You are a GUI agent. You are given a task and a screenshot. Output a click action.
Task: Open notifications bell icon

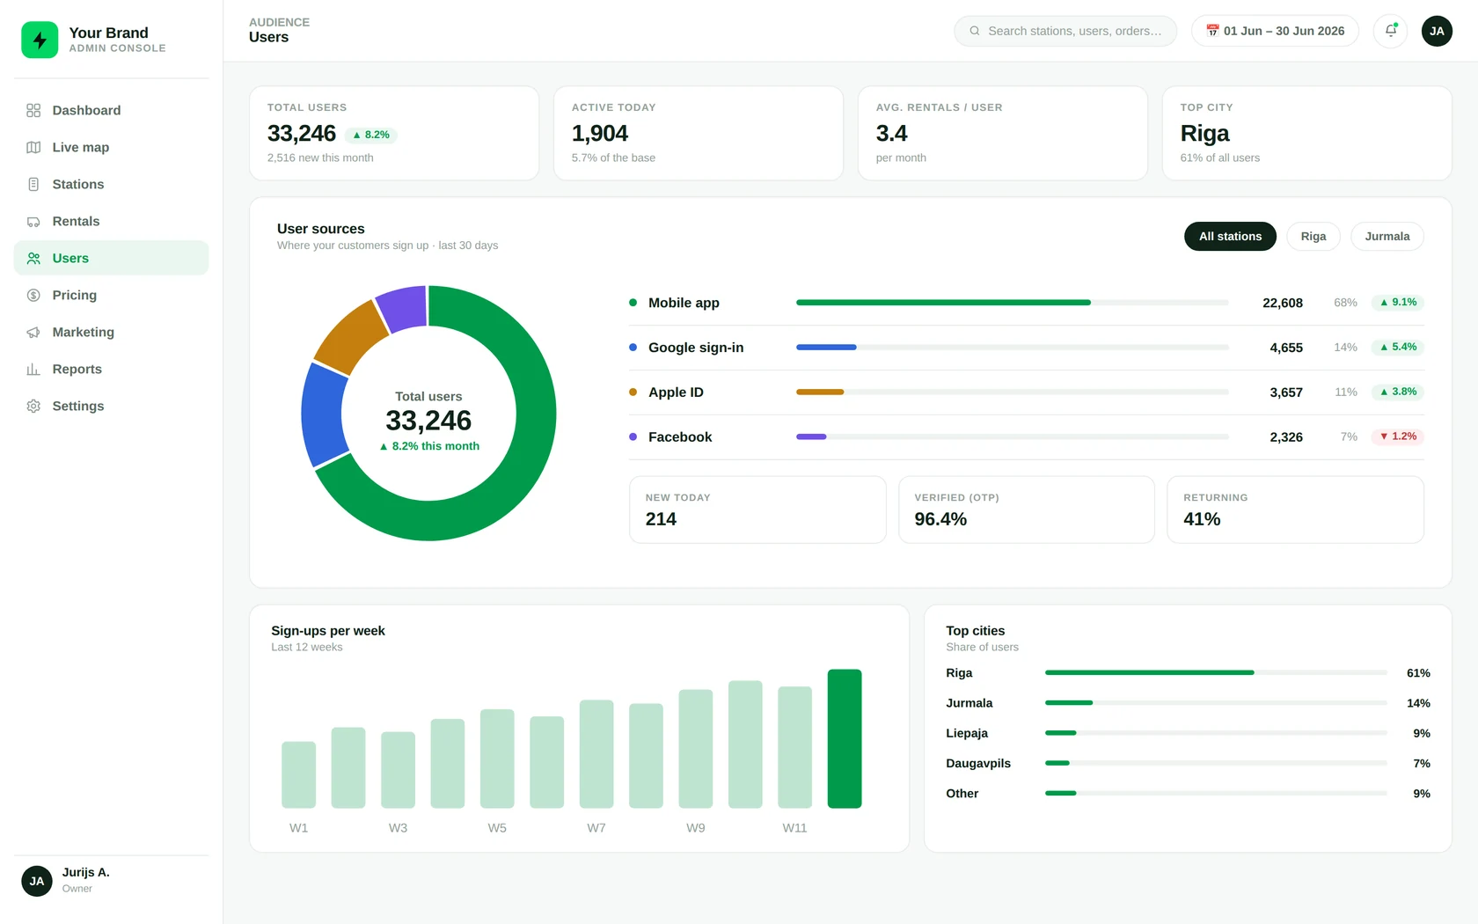point(1390,31)
